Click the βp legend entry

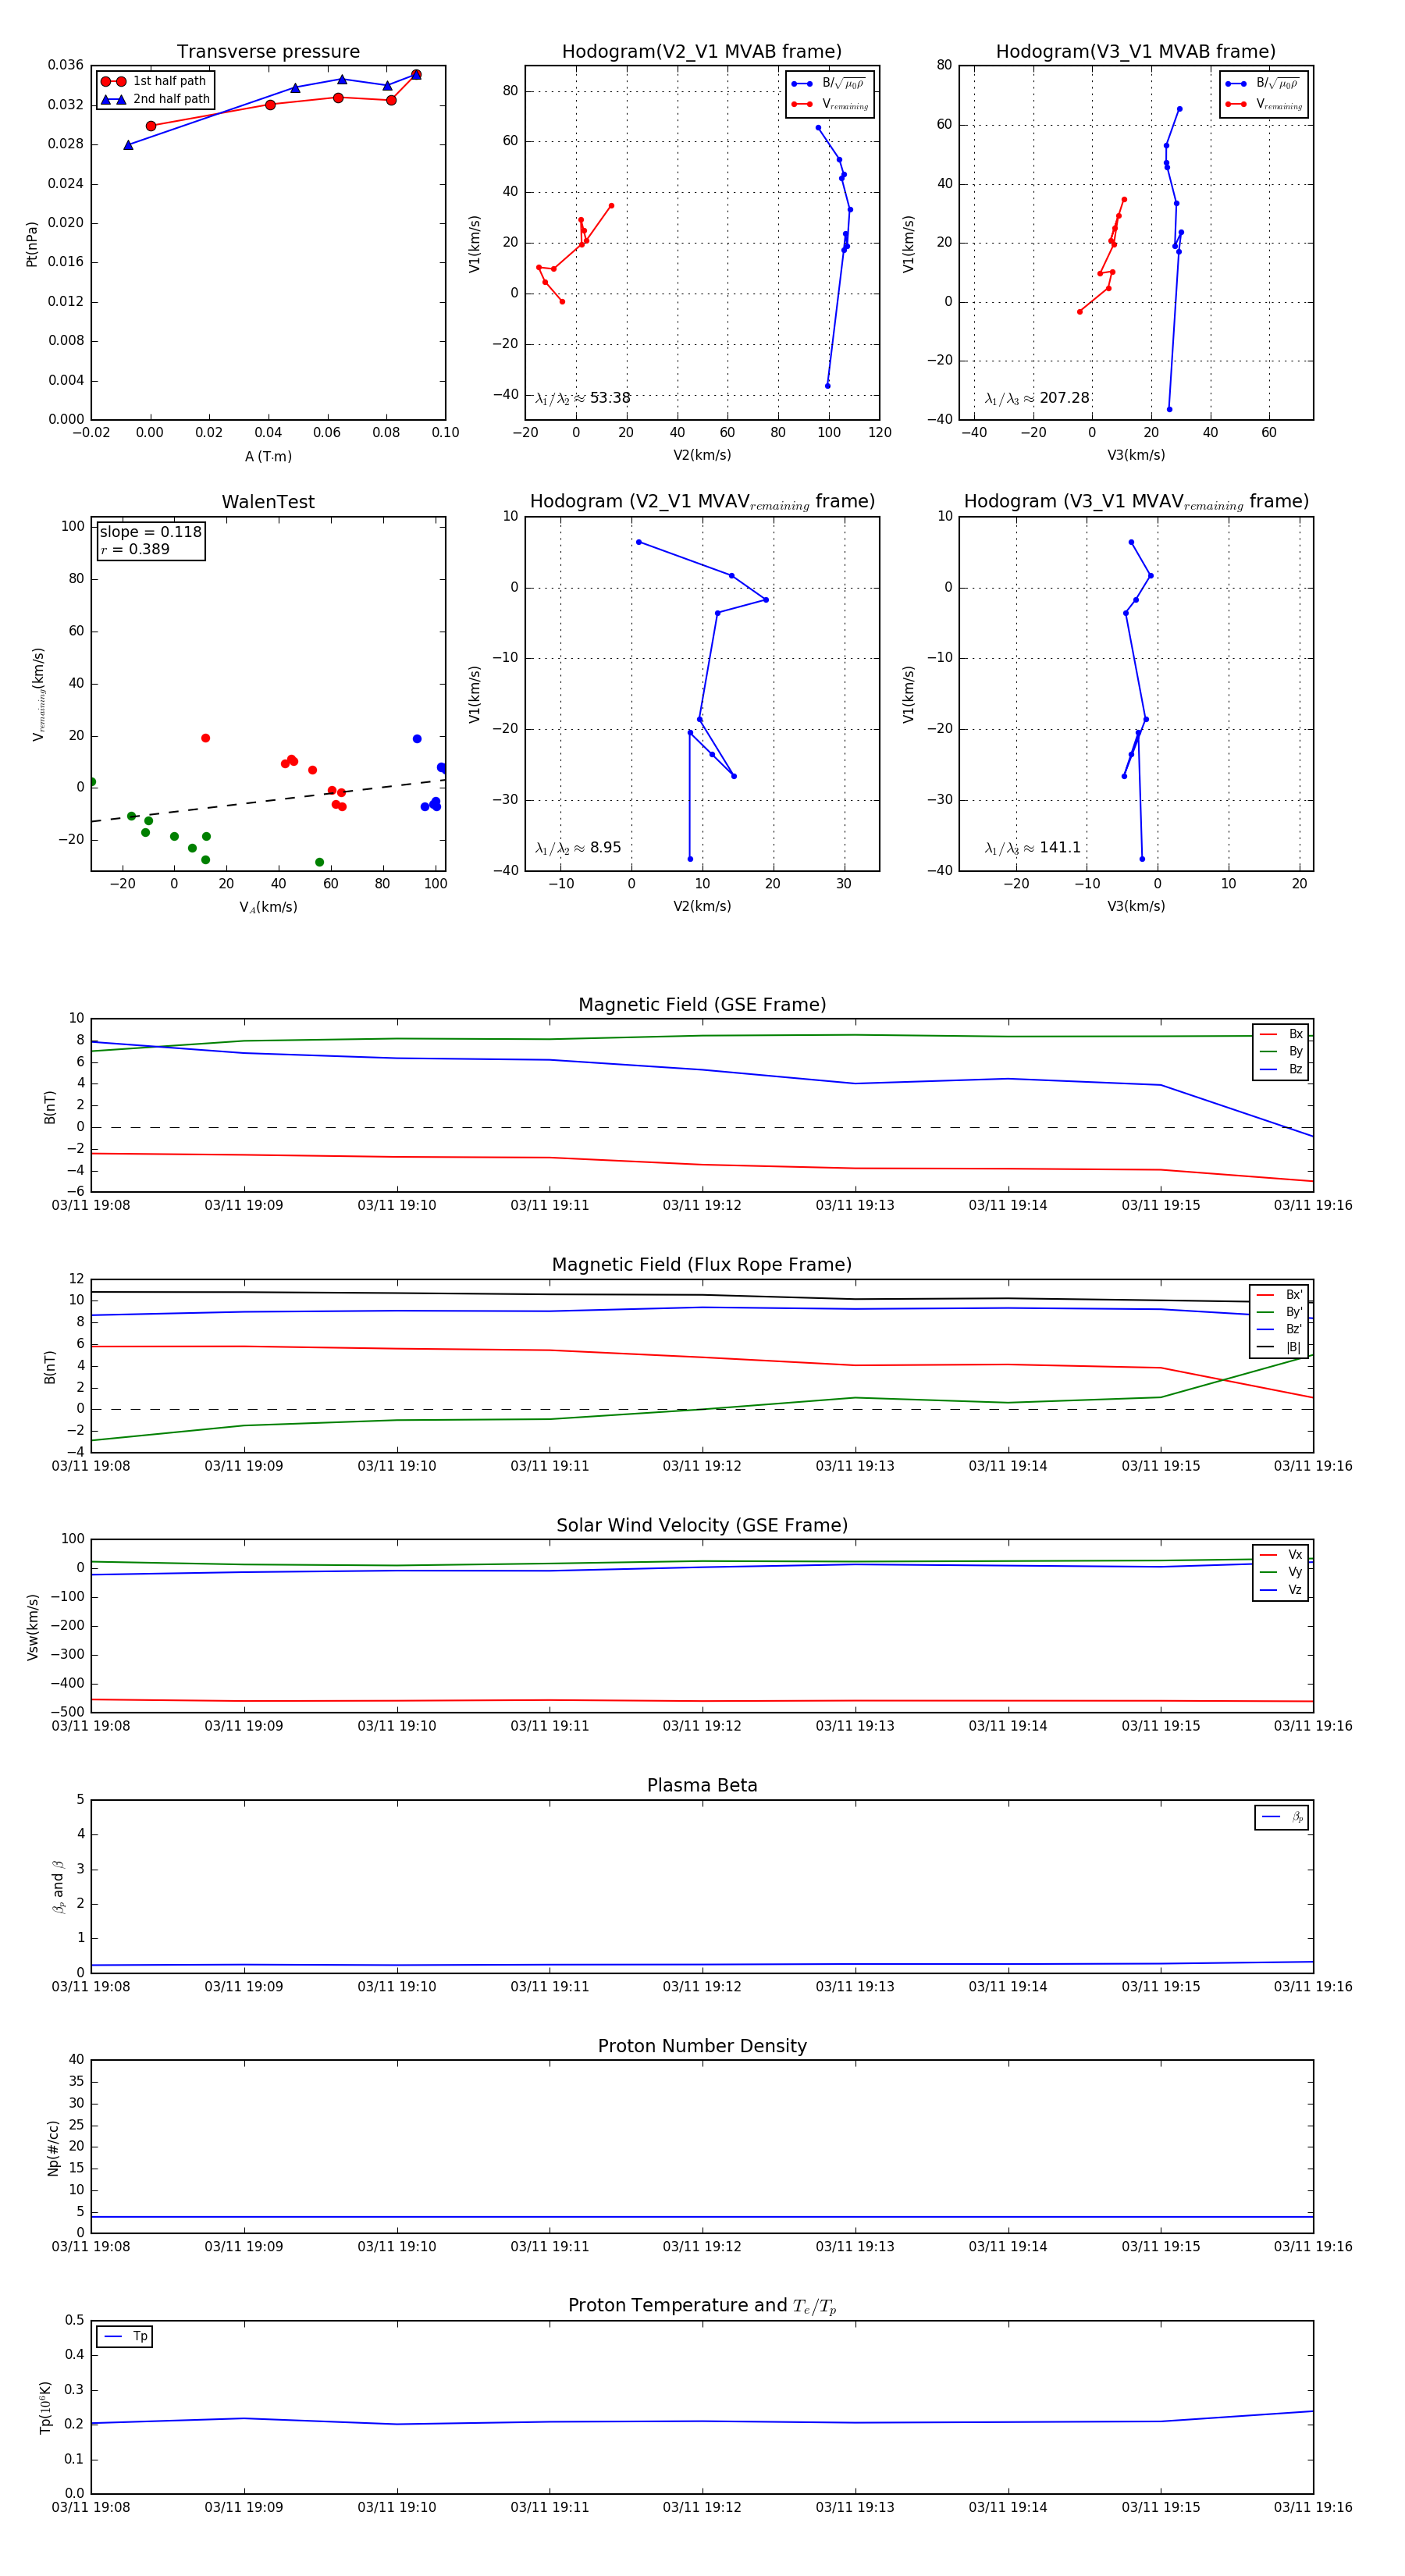coord(1282,1817)
